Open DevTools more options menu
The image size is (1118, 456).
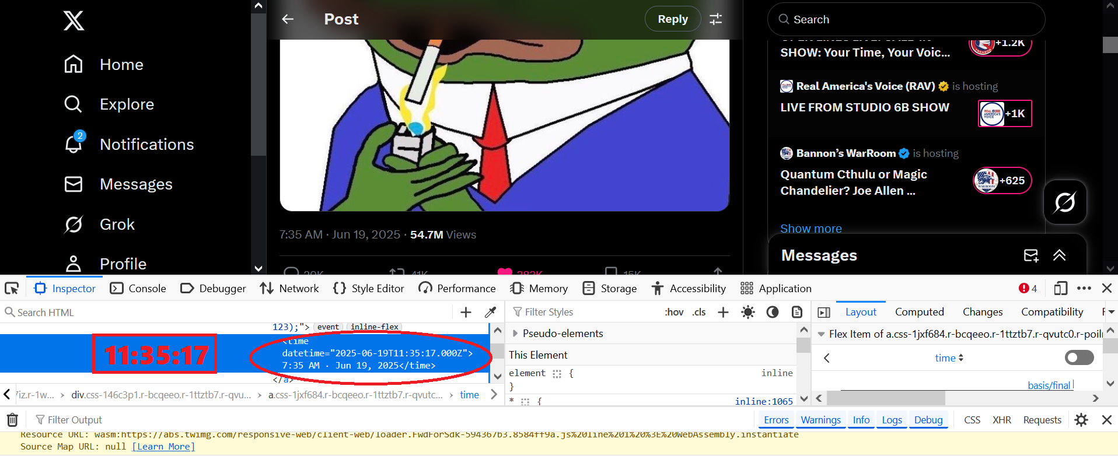(1084, 289)
